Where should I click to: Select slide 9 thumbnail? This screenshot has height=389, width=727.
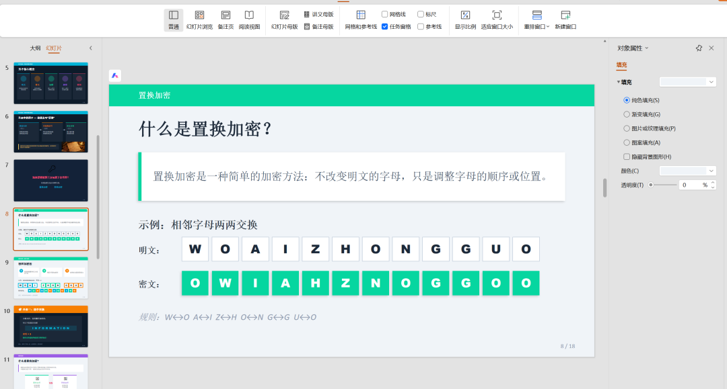click(50, 277)
